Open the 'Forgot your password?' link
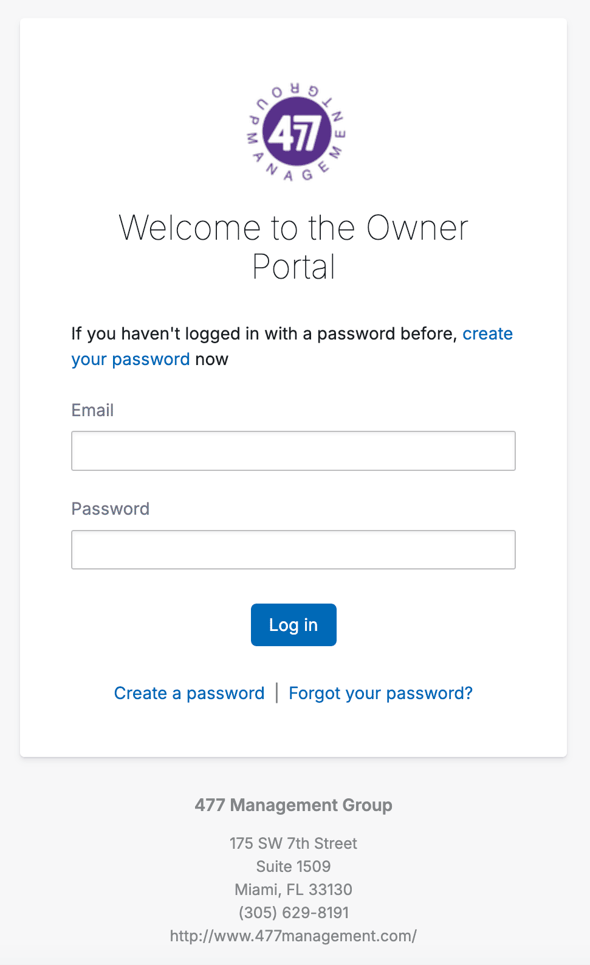Viewport: 590px width, 965px height. (x=380, y=693)
